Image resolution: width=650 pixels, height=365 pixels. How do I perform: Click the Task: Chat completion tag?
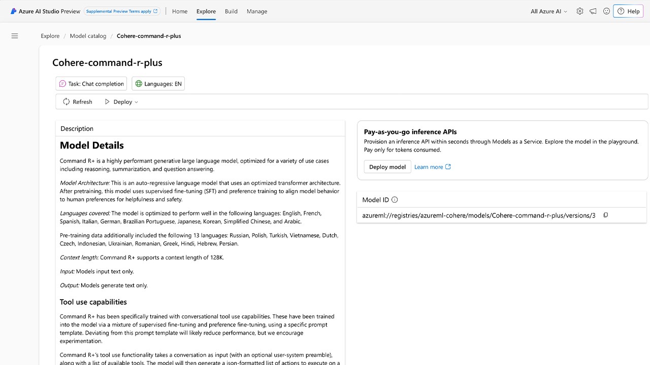tap(91, 84)
